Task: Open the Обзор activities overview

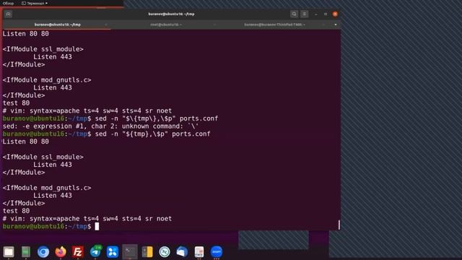Action: [x=8, y=3]
